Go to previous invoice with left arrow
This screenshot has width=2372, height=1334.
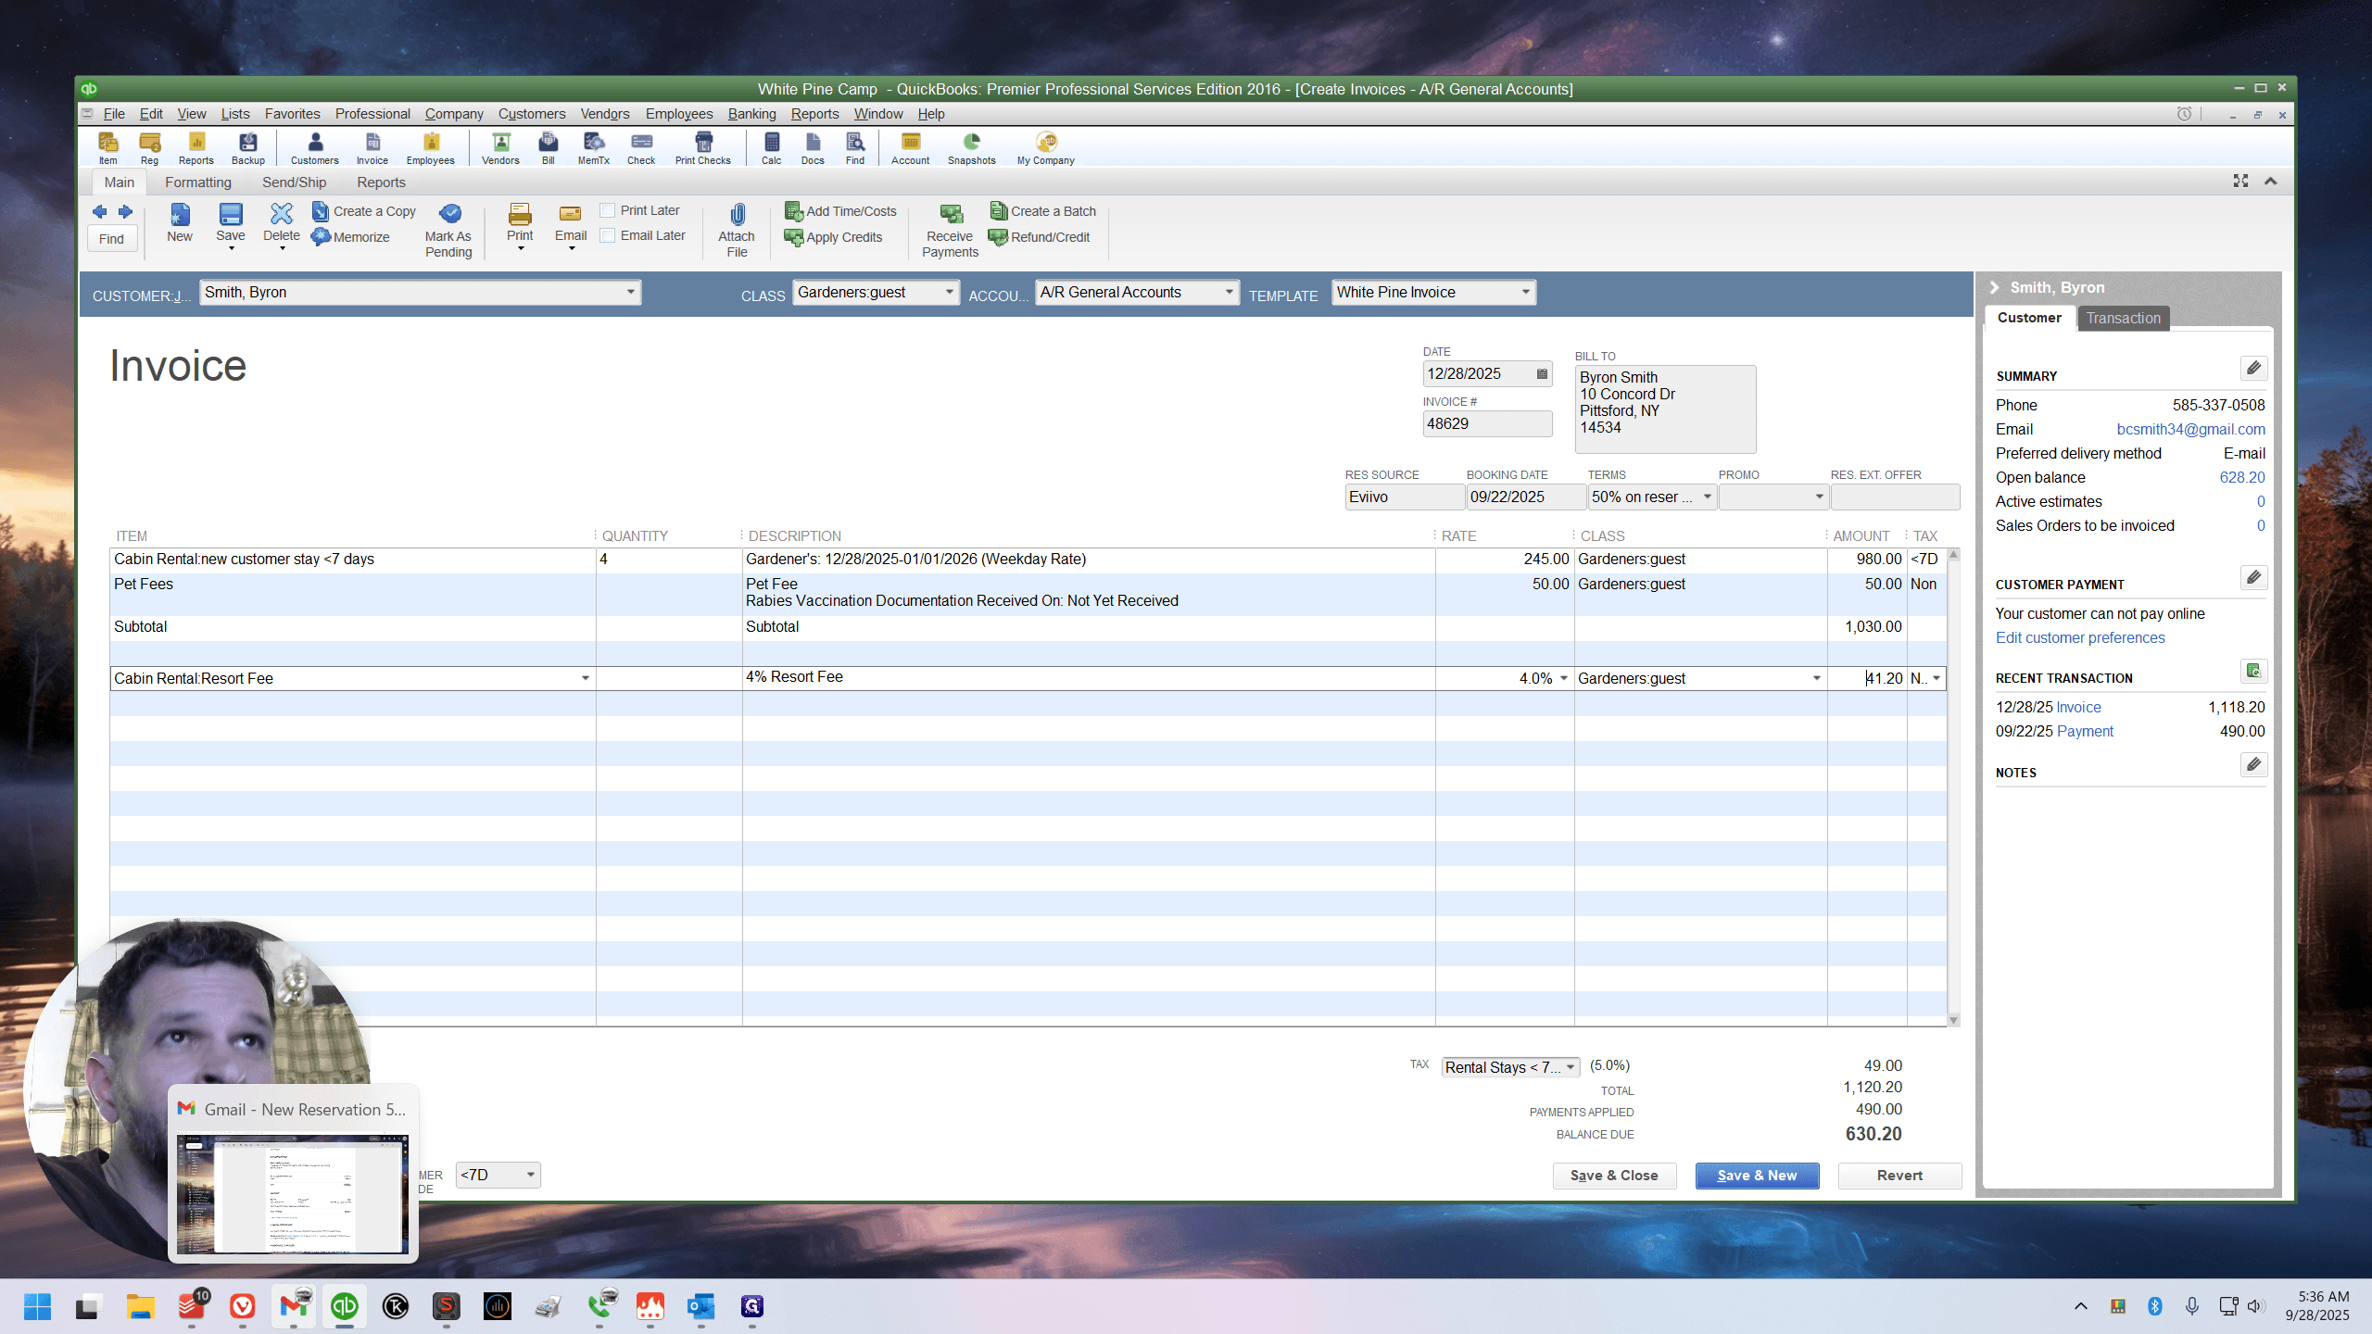pos(100,211)
